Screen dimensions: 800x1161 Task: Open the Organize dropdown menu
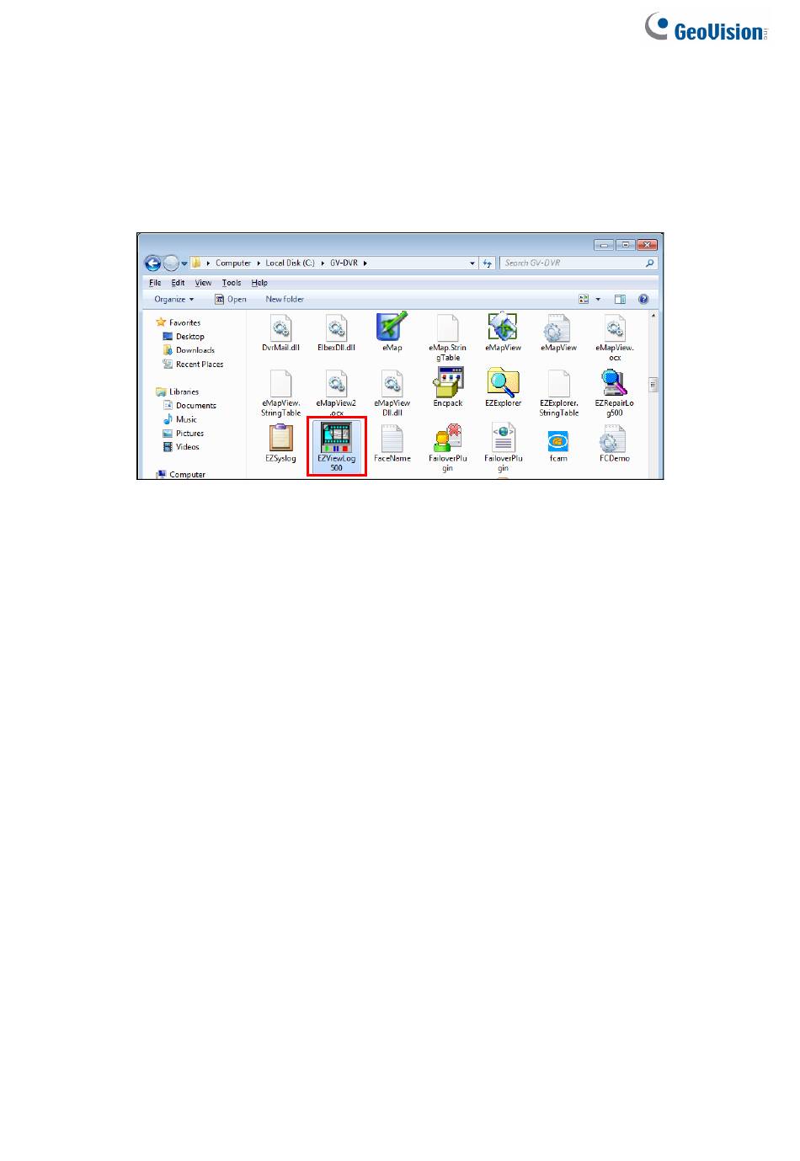173,299
